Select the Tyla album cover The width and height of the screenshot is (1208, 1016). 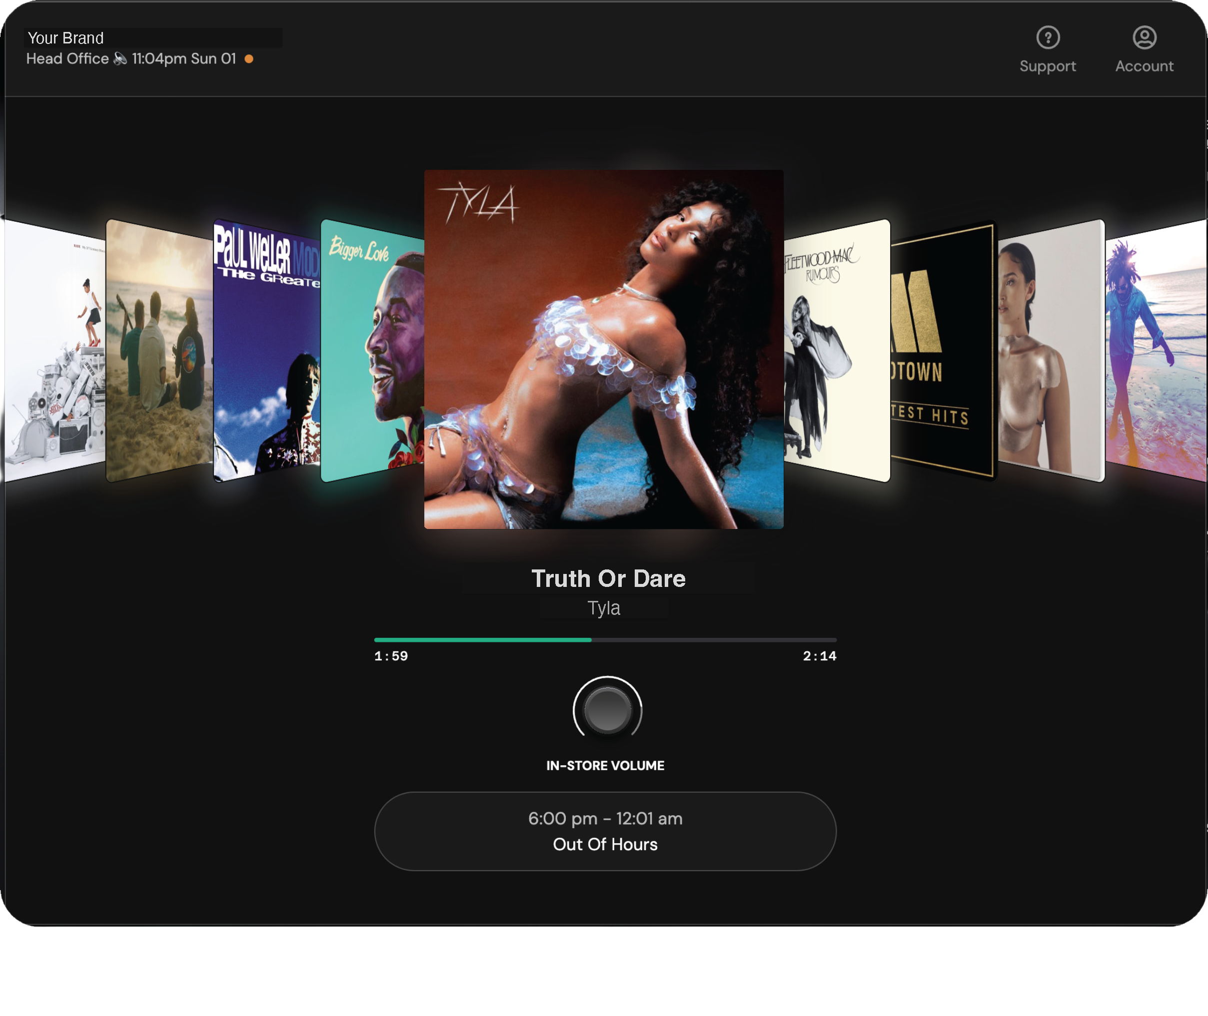click(x=603, y=349)
